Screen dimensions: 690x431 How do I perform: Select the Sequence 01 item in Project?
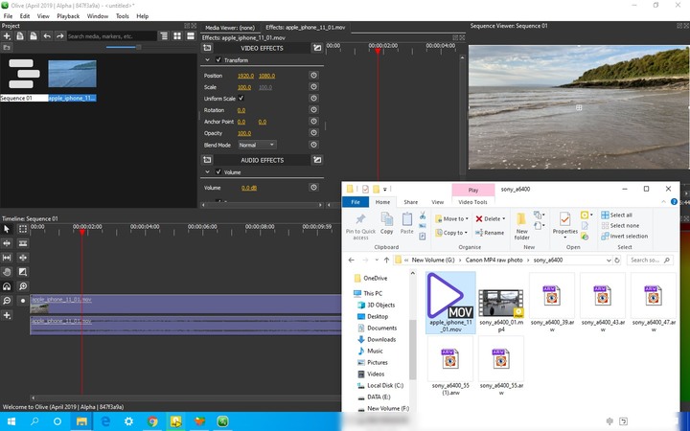pos(24,79)
